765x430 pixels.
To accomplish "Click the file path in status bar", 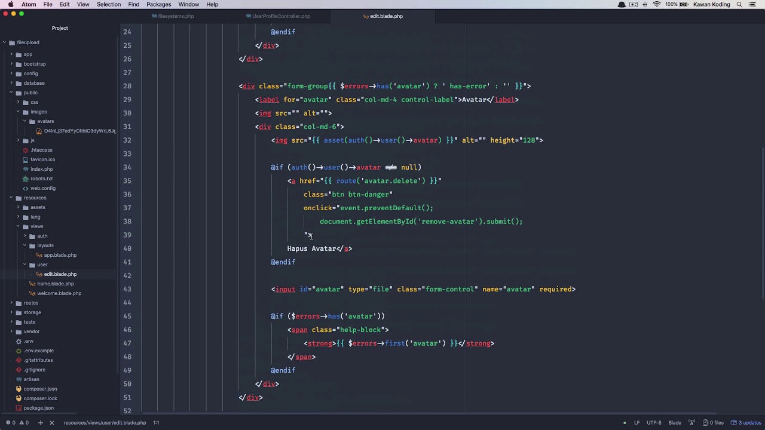I will pos(105,423).
